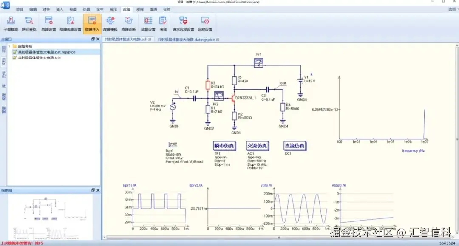
Task: Select capacitor C1 in the schematic
Action: click(x=194, y=99)
